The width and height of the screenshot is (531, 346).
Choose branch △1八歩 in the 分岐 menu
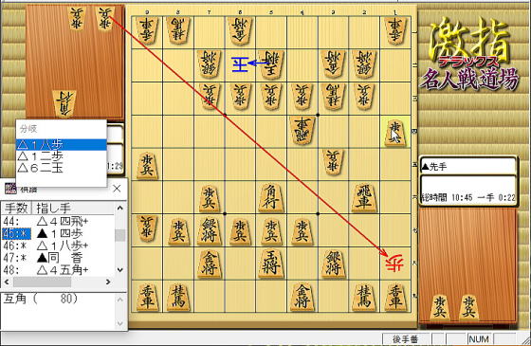point(62,145)
